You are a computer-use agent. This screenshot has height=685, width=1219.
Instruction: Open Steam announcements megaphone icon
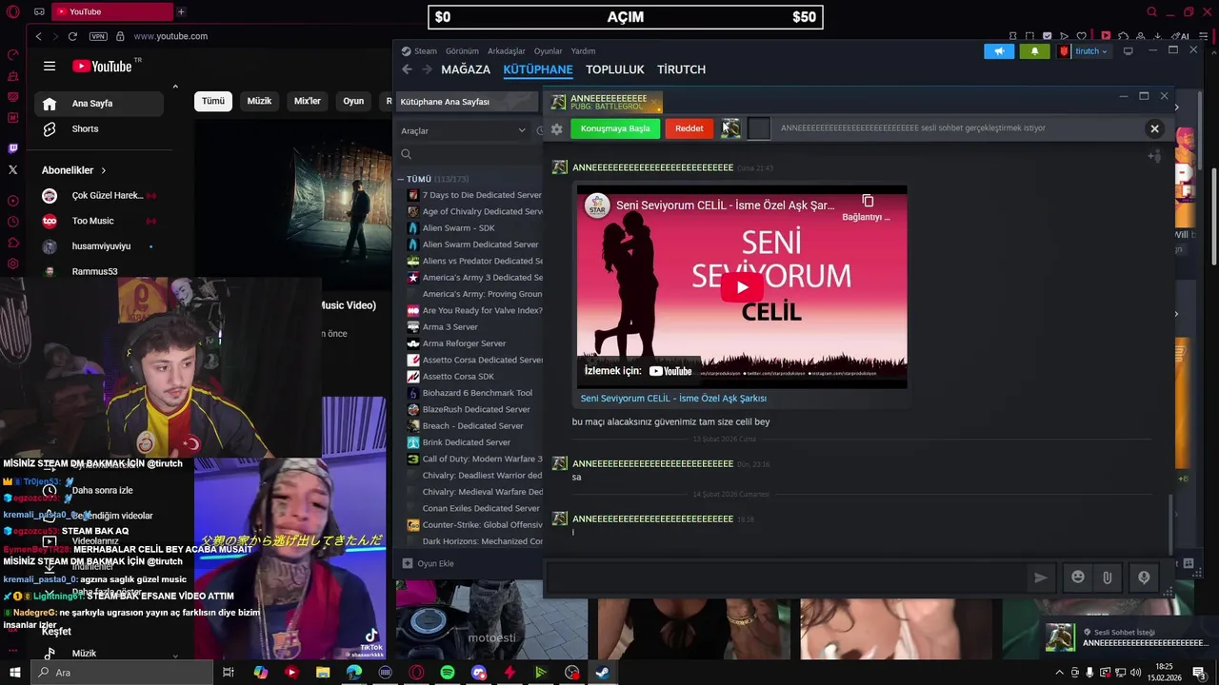coord(998,51)
